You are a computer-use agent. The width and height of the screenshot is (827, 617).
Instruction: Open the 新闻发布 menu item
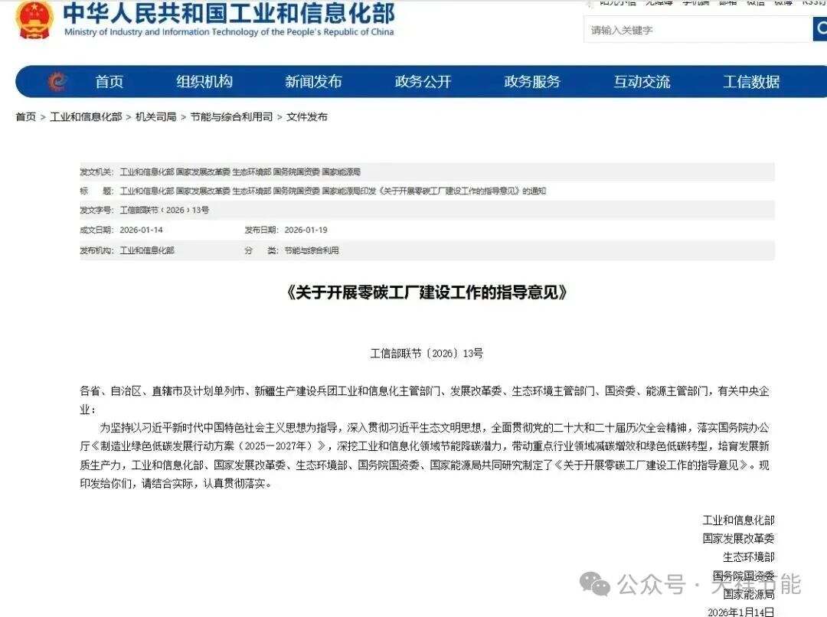coord(314,82)
